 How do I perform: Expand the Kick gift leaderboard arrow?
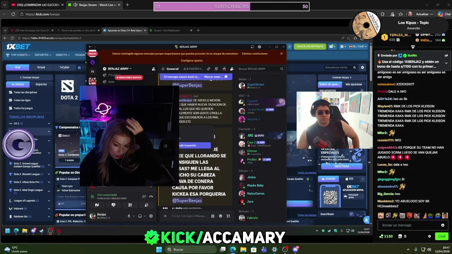click(413, 47)
